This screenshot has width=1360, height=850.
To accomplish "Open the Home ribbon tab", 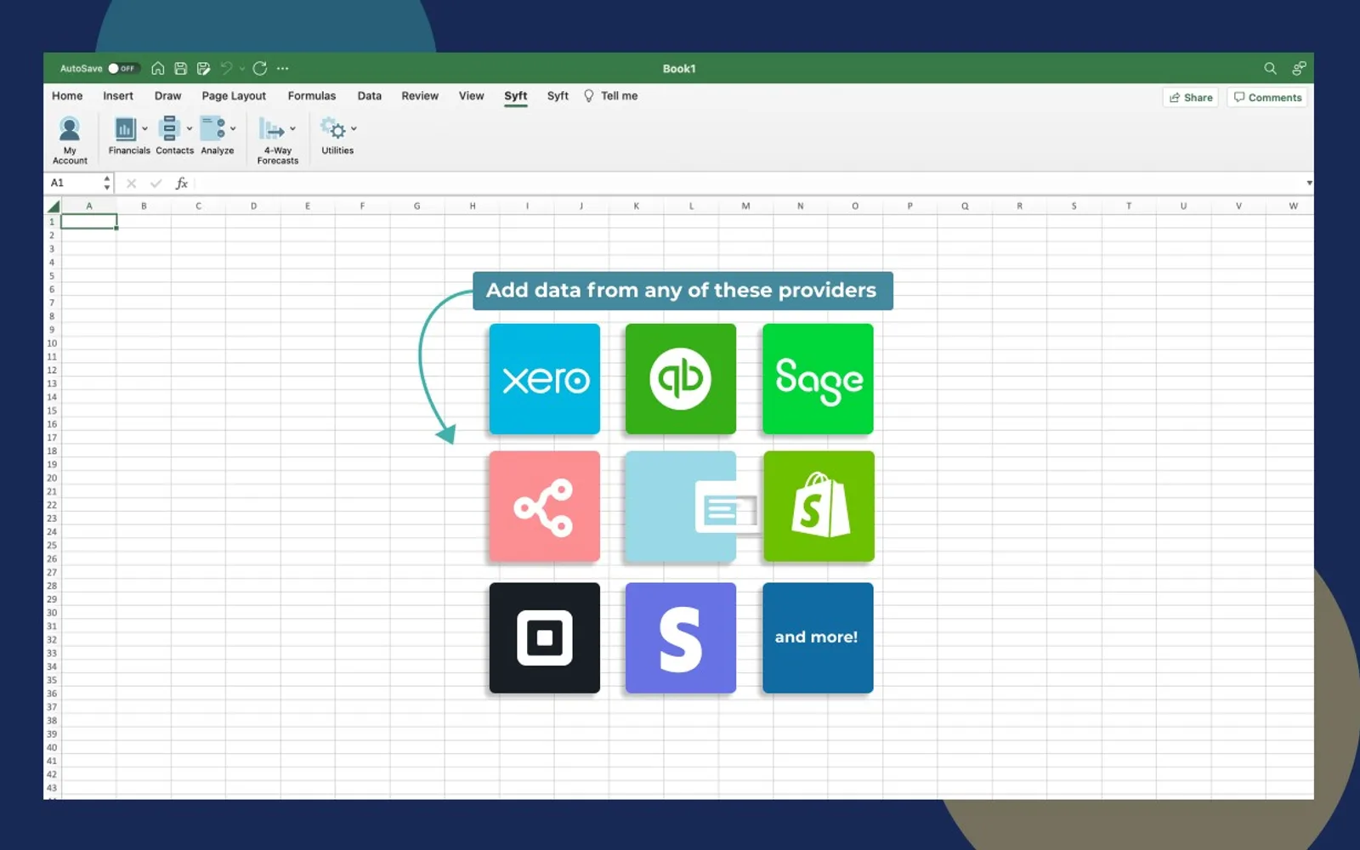I will [x=67, y=96].
